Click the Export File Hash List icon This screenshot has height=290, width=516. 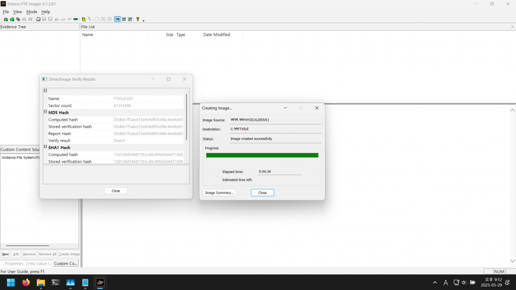click(103, 20)
